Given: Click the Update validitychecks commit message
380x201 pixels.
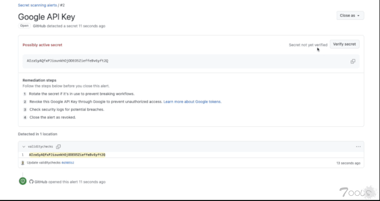Looking at the screenshot, I should click(x=44, y=163).
